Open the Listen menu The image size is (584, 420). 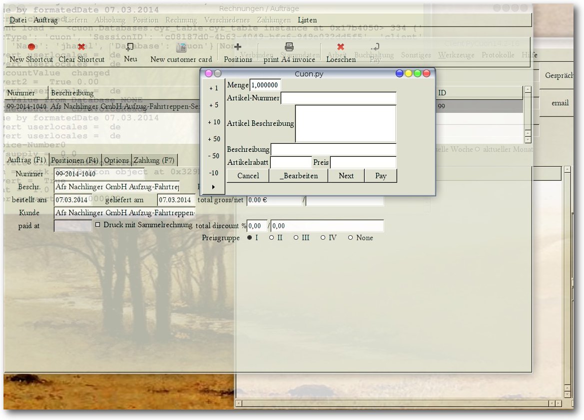(x=307, y=20)
